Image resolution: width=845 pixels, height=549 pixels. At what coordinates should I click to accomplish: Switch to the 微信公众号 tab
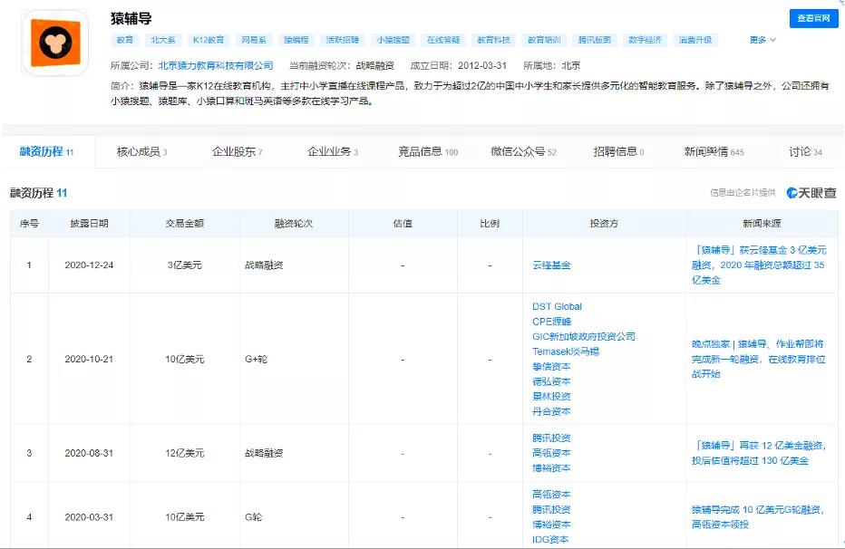tap(523, 152)
